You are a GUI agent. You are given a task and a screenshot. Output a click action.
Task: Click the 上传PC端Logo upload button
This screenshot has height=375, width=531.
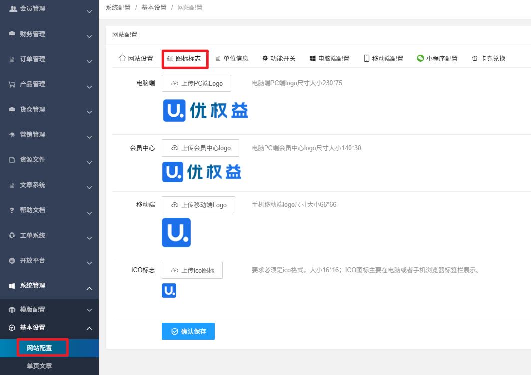pos(197,83)
